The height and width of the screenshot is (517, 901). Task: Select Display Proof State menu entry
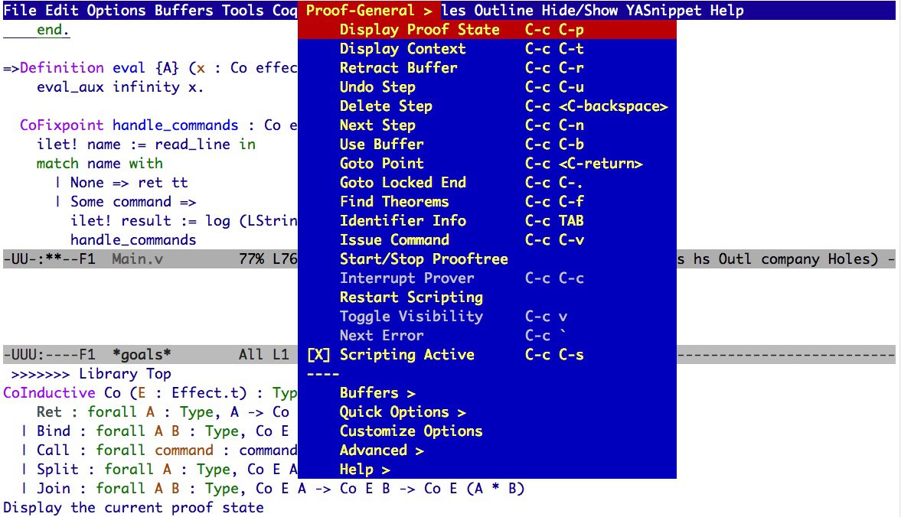click(488, 30)
